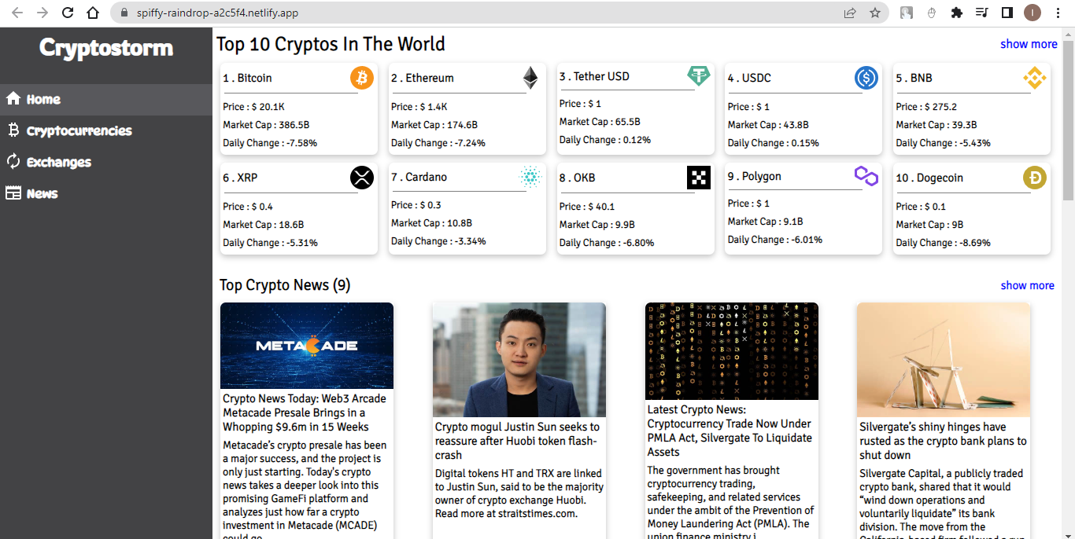Click the browser home icon
Screen dimensions: 1075x539
pyautogui.click(x=93, y=13)
